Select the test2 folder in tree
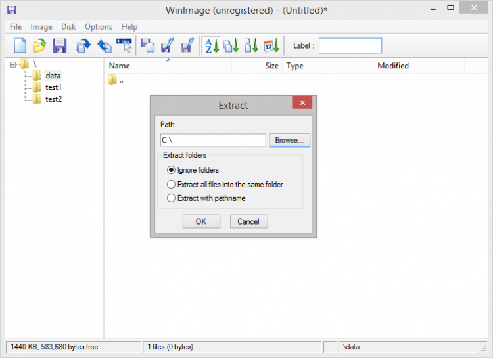 pyautogui.click(x=53, y=99)
